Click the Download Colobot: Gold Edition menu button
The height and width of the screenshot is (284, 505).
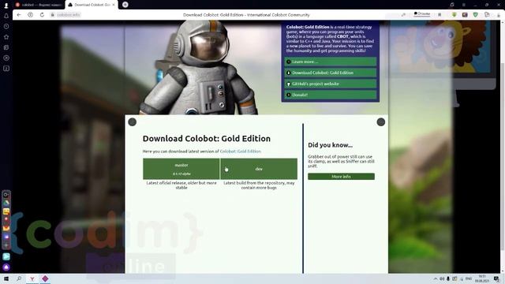[331, 73]
